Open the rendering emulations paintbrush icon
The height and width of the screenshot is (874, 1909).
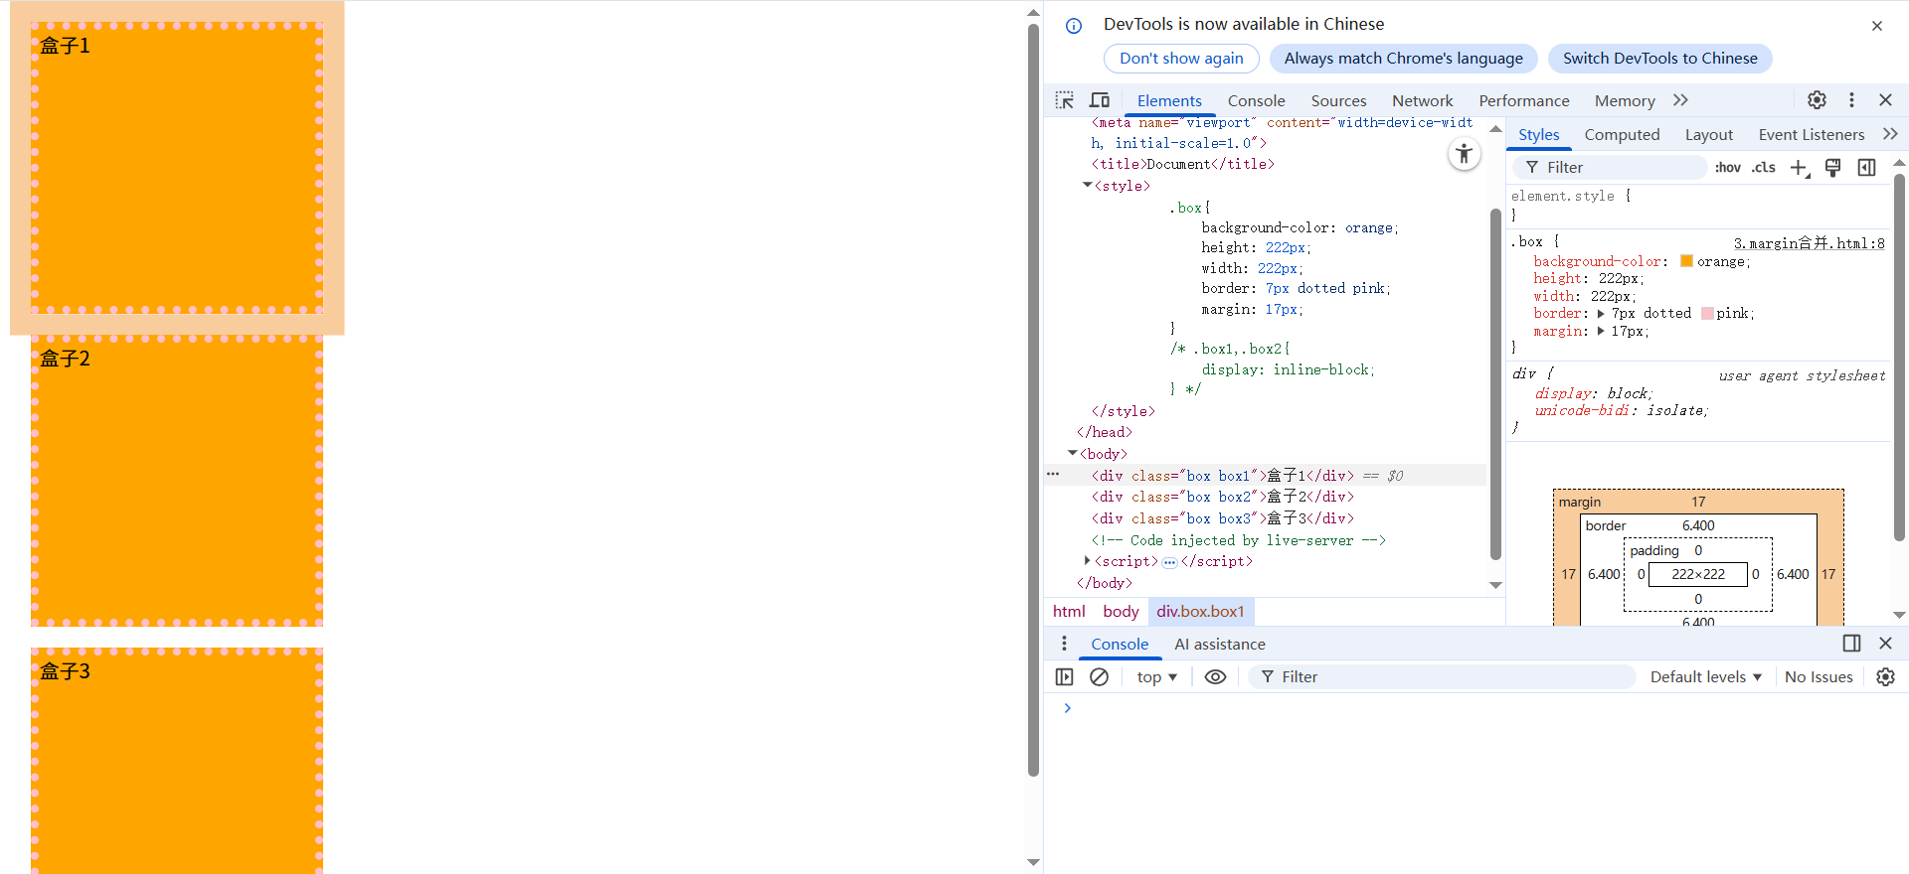(x=1832, y=168)
